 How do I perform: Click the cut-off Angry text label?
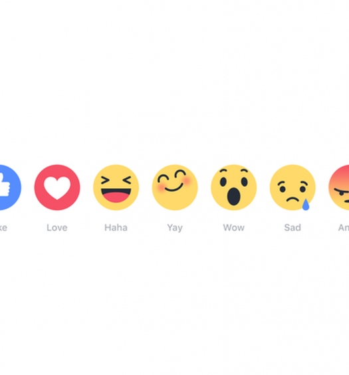[x=344, y=227]
